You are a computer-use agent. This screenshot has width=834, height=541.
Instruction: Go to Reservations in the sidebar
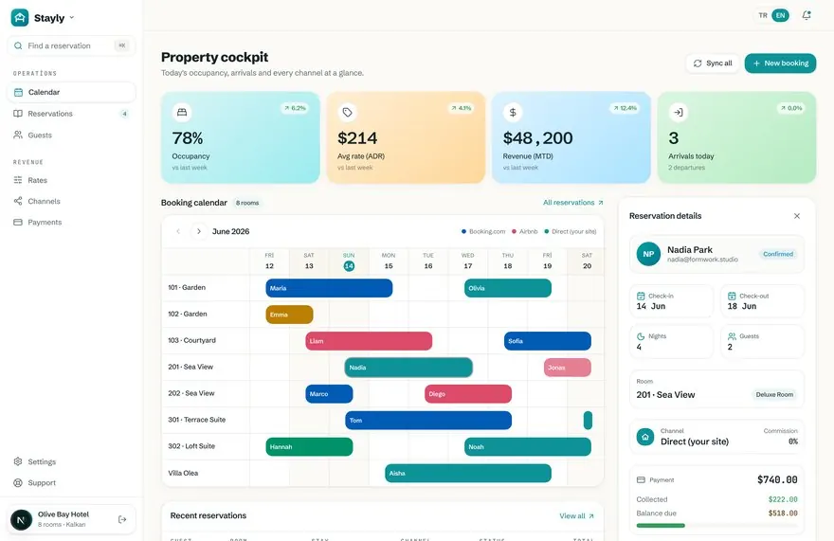coord(71,114)
